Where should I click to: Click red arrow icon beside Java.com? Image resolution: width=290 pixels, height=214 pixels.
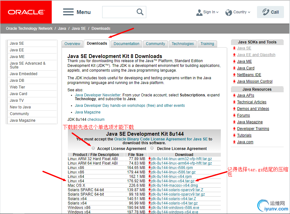[234, 142]
